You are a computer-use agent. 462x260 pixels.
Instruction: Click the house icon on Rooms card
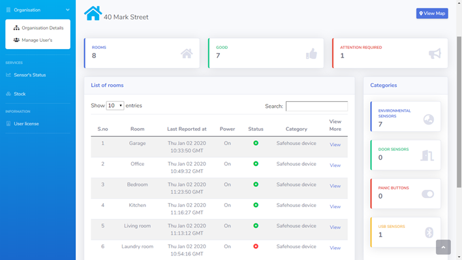tap(187, 54)
